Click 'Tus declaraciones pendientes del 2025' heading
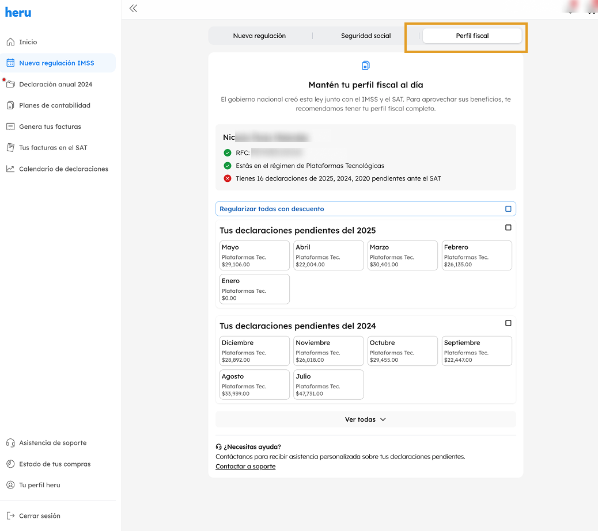The image size is (598, 531). [x=297, y=231]
